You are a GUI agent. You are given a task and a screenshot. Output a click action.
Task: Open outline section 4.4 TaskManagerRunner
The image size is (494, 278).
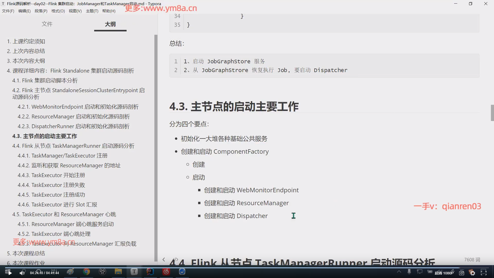[x=73, y=146]
